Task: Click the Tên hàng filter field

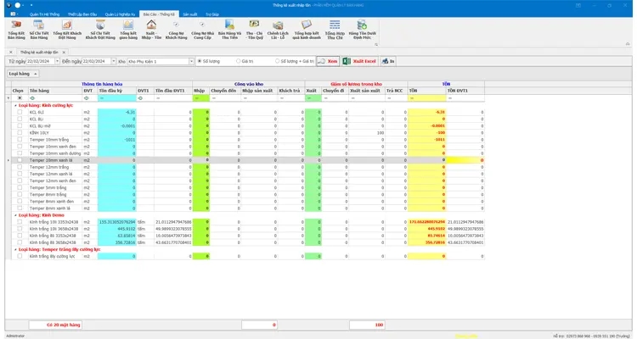Action: (51, 98)
